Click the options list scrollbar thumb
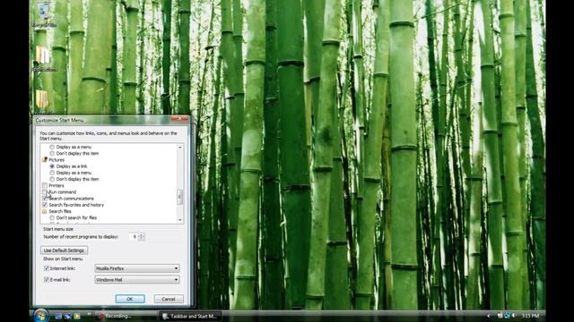 tap(179, 197)
